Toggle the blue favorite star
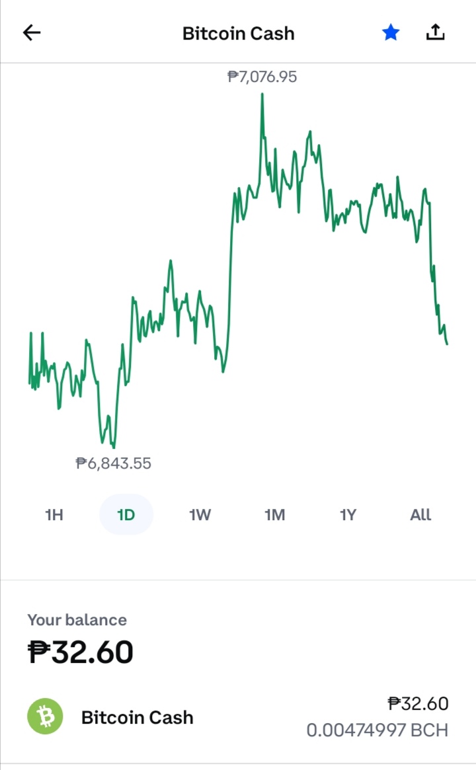Screen dimensions: 476x770 point(391,33)
